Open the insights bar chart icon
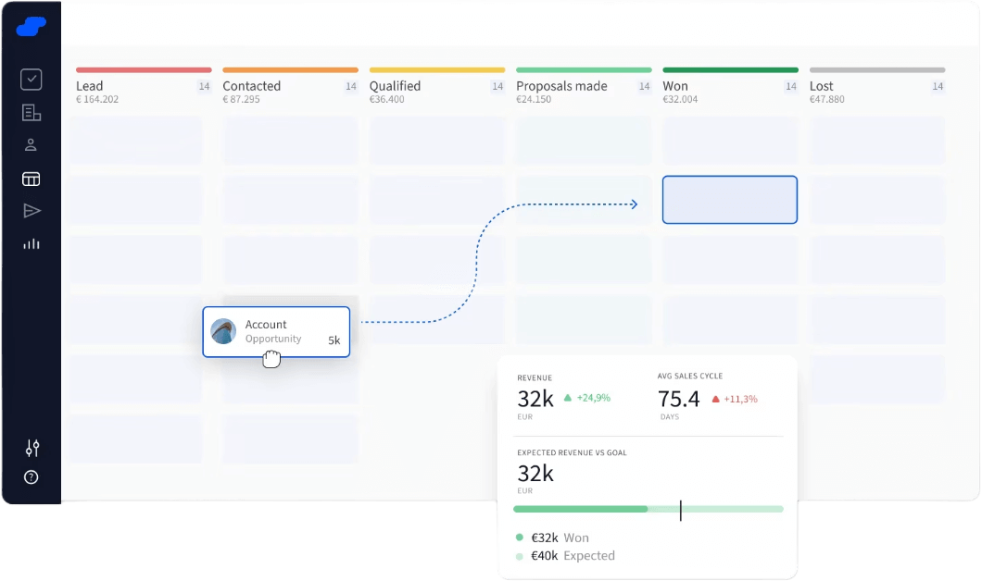982x581 pixels. pyautogui.click(x=31, y=243)
